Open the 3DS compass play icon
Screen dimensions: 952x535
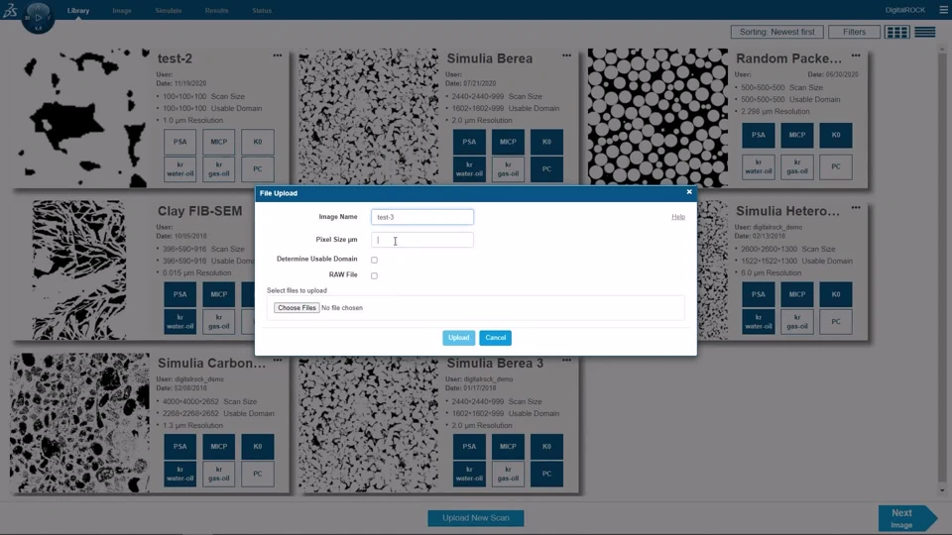[x=38, y=17]
